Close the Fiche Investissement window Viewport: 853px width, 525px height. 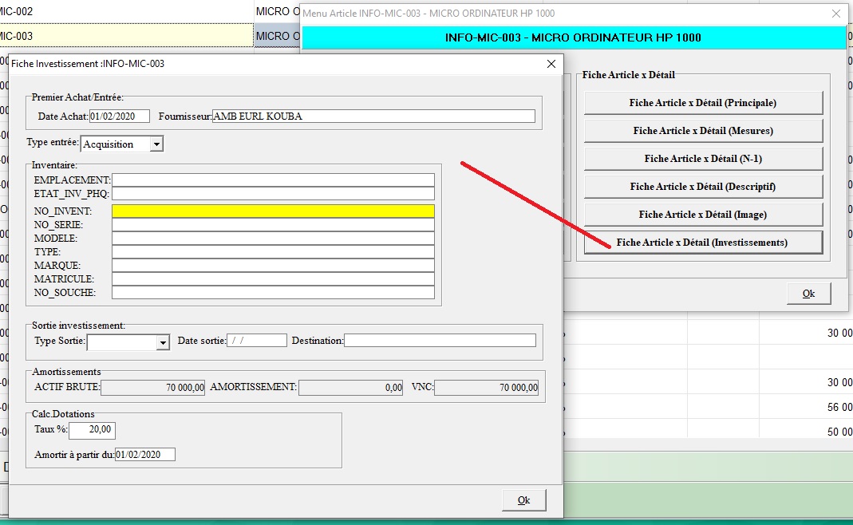click(x=550, y=64)
